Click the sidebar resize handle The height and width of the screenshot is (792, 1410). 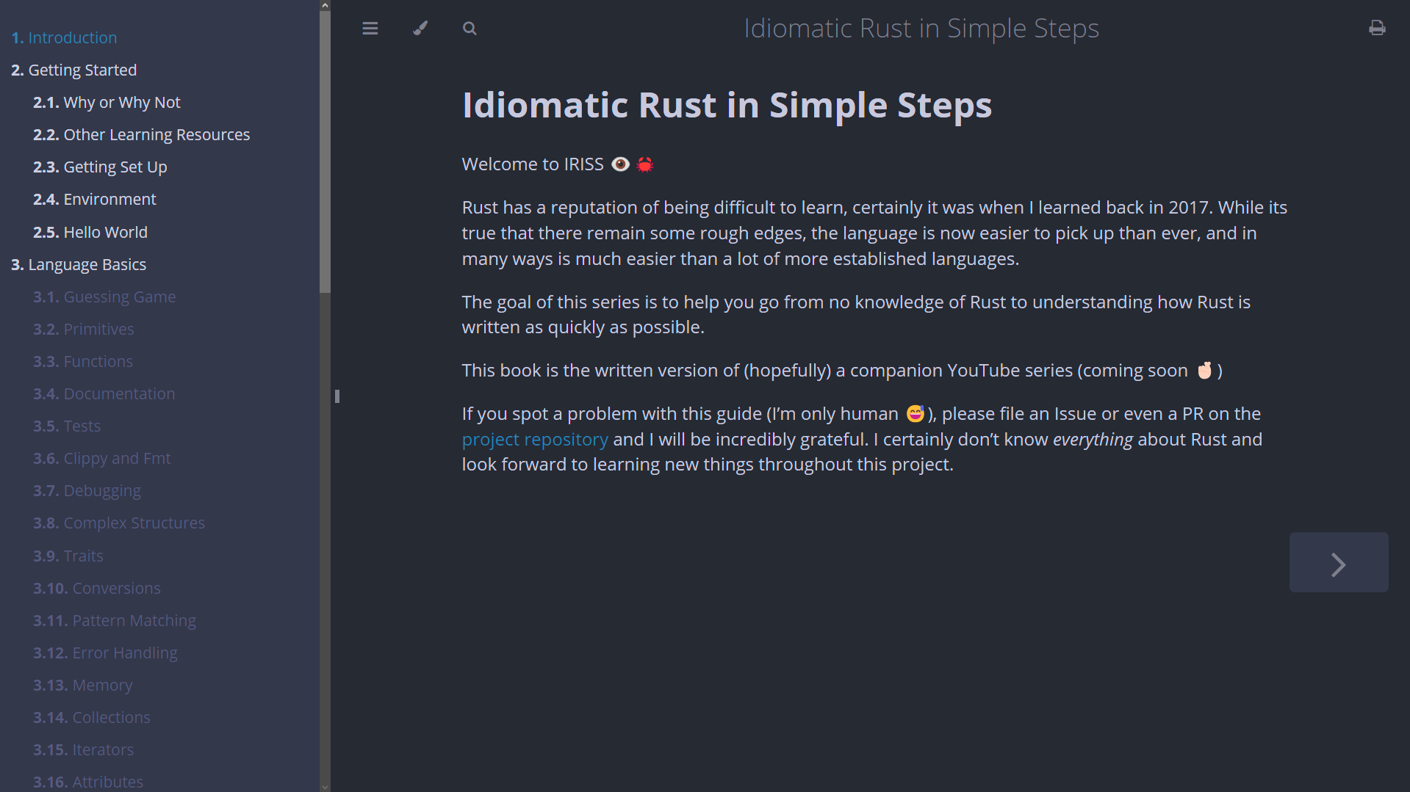click(337, 396)
